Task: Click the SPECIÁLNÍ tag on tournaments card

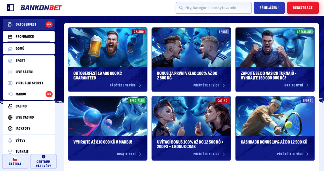Action: [304, 32]
